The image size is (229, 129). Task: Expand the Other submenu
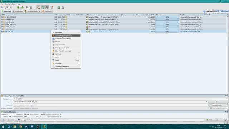tap(66, 57)
